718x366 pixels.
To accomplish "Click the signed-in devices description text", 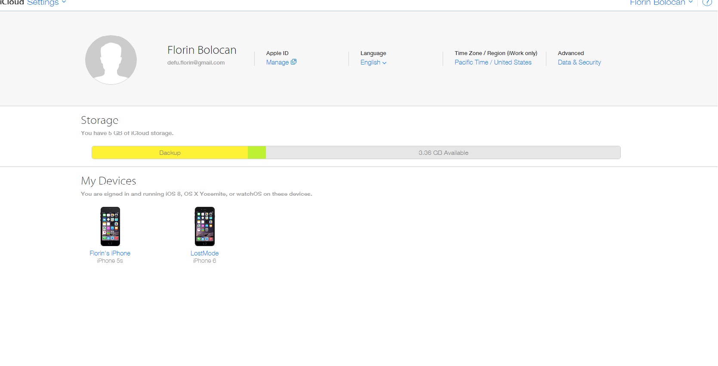I will 197,194.
